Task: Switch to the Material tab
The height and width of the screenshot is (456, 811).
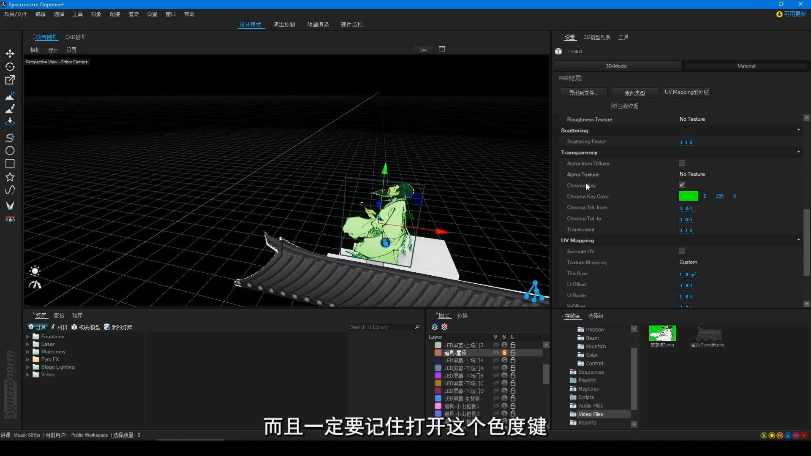Action: coord(746,66)
